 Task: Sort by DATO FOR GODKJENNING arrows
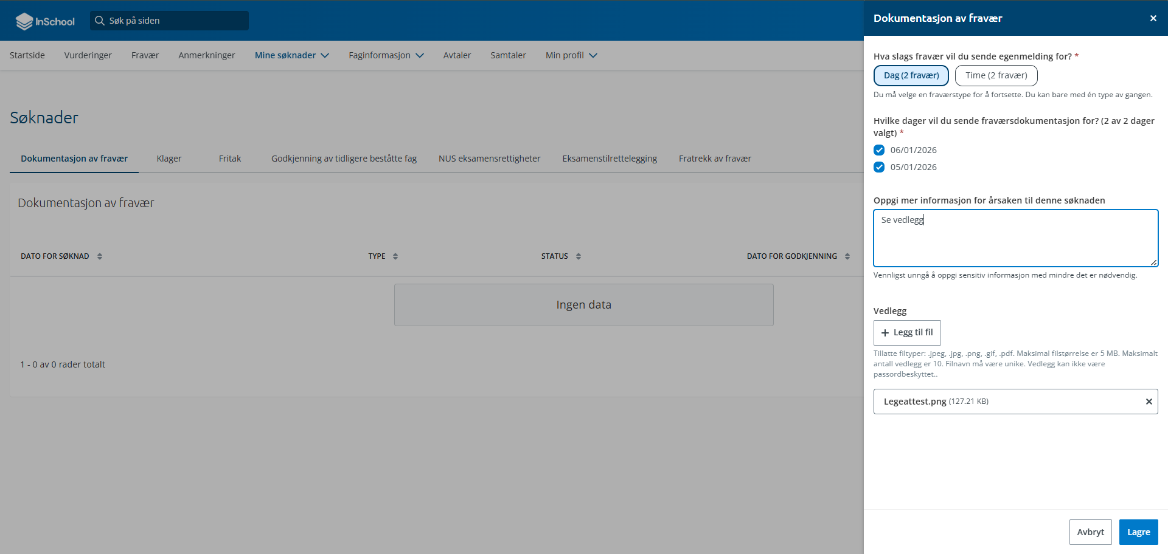coord(847,256)
